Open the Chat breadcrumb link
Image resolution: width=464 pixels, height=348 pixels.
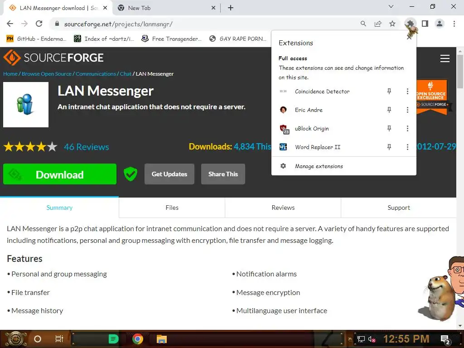point(126,74)
